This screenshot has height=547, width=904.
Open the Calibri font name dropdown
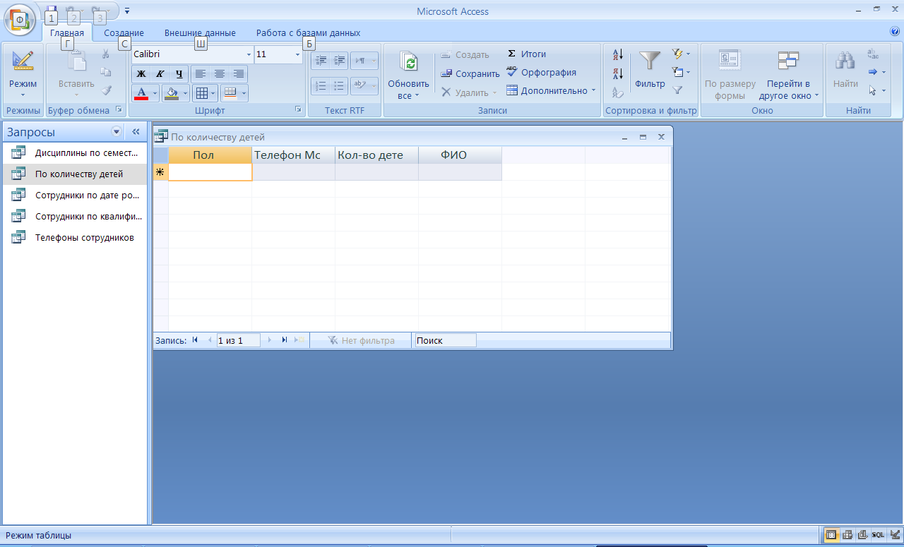(x=249, y=54)
